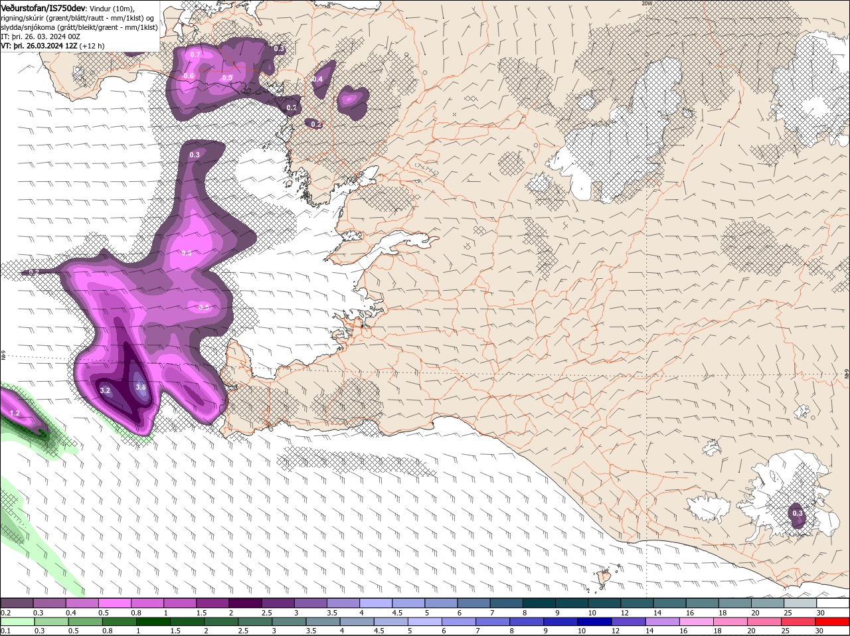Pick lower legend swatch between 2.5 and 3
Image resolution: width=850 pixels, height=636 pixels.
coord(256,622)
